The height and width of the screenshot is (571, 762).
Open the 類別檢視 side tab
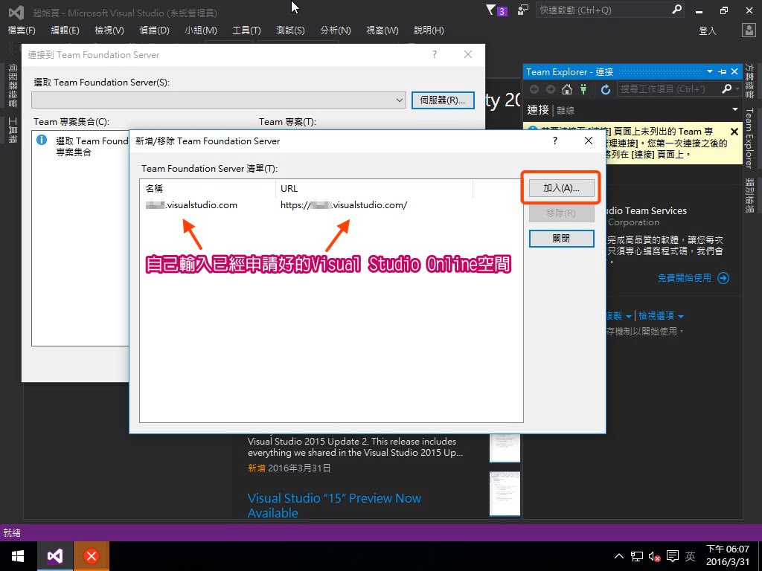[750, 196]
